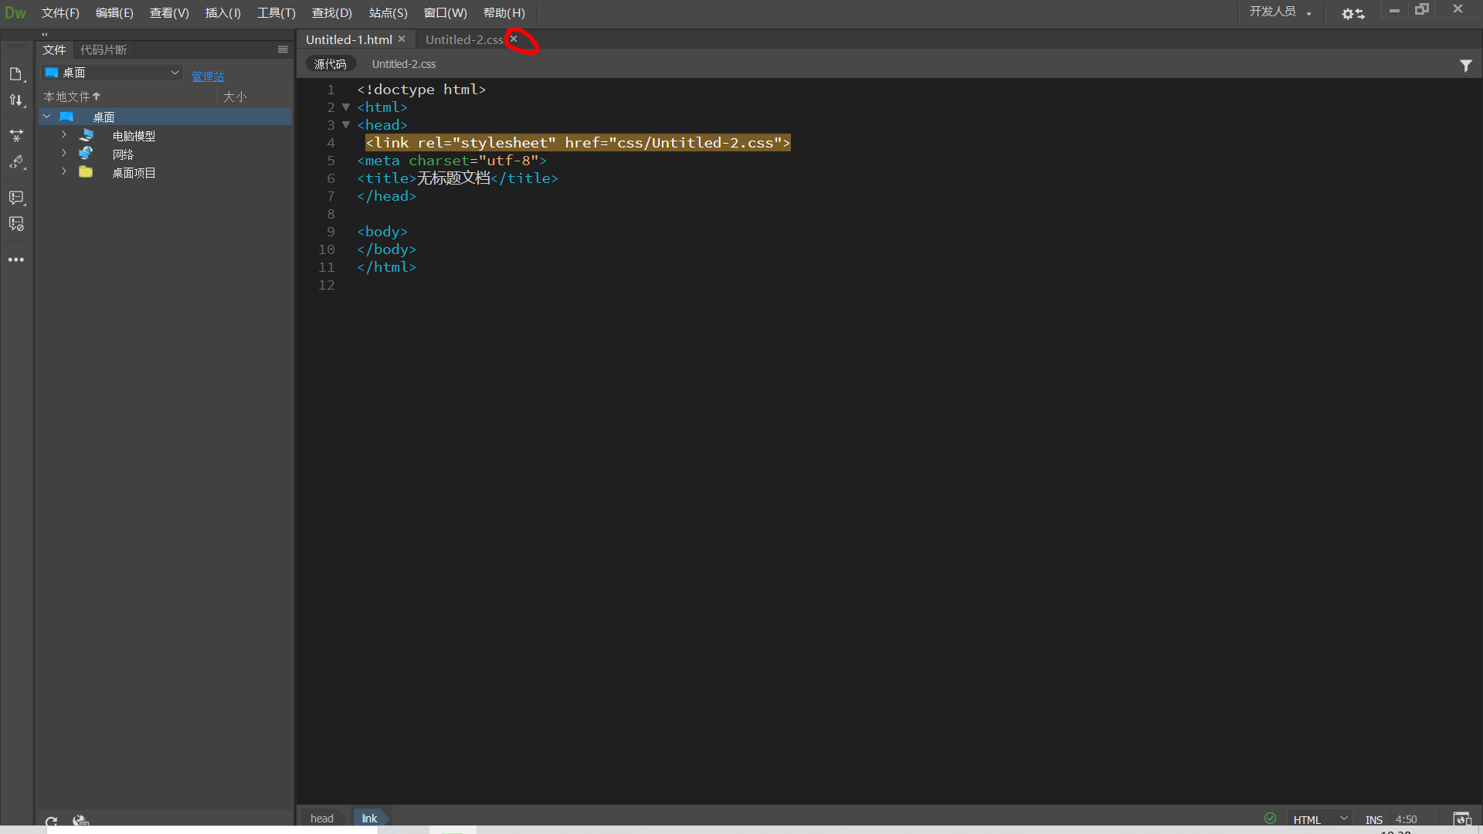Click the link stylesheet code line
Screen dimensions: 1483x834
point(578,143)
